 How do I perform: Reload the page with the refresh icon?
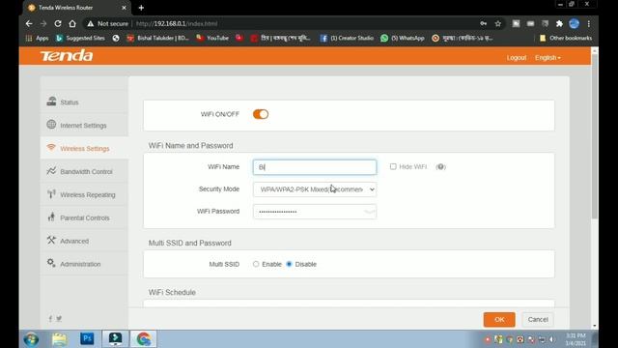[58, 23]
